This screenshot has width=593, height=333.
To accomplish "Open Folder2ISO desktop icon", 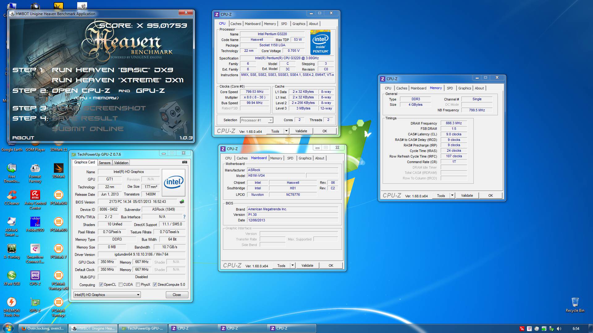I will 35,224.
